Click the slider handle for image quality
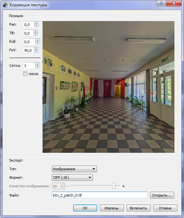The image size is (184, 218). tap(114, 186)
